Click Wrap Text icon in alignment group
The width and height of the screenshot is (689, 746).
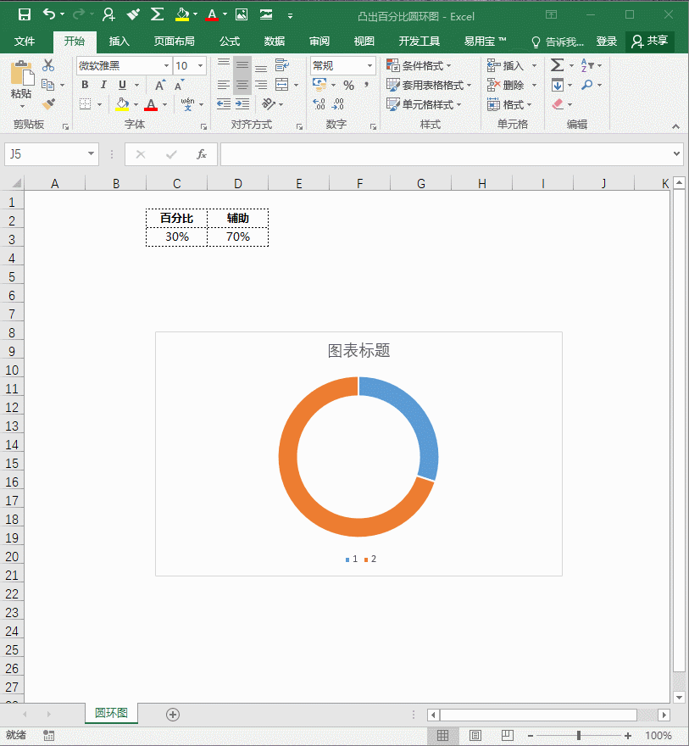[x=282, y=65]
